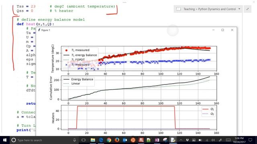This screenshot has height=144, width=257.
Task: Open Task View from the taskbar
Action: pos(84,140)
